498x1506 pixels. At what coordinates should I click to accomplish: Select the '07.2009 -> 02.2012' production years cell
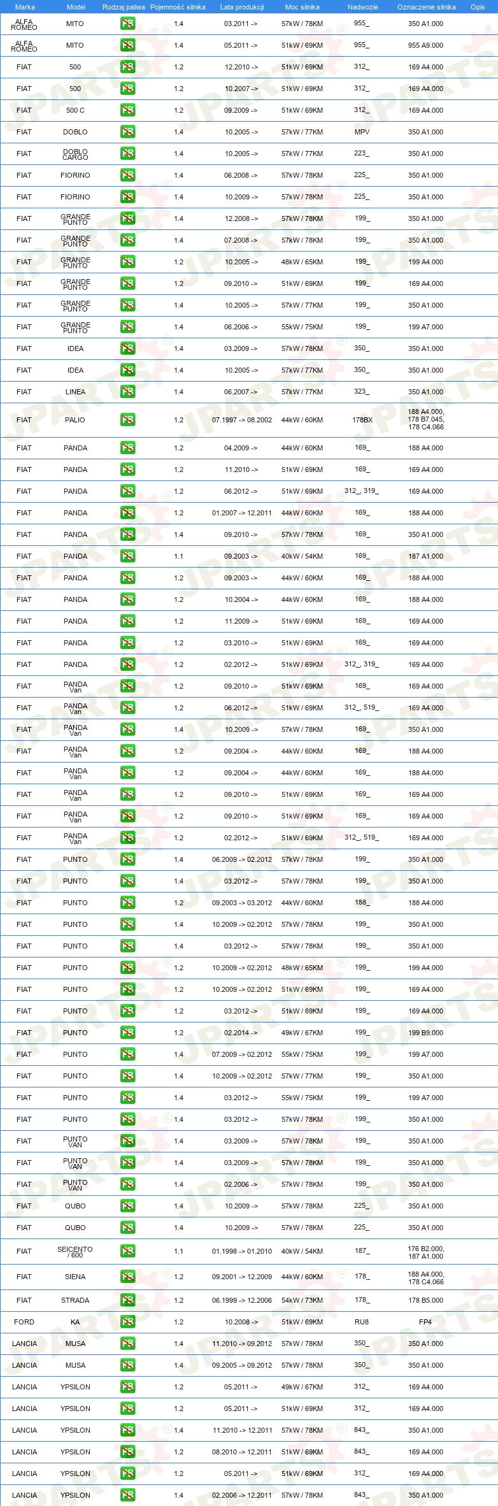pyautogui.click(x=242, y=1054)
